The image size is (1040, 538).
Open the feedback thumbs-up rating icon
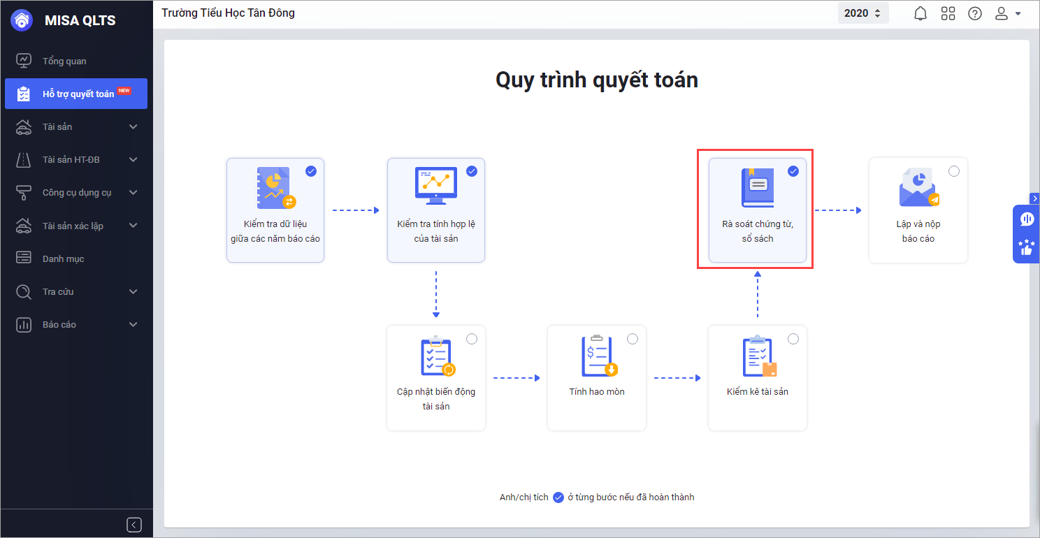[x=1027, y=247]
